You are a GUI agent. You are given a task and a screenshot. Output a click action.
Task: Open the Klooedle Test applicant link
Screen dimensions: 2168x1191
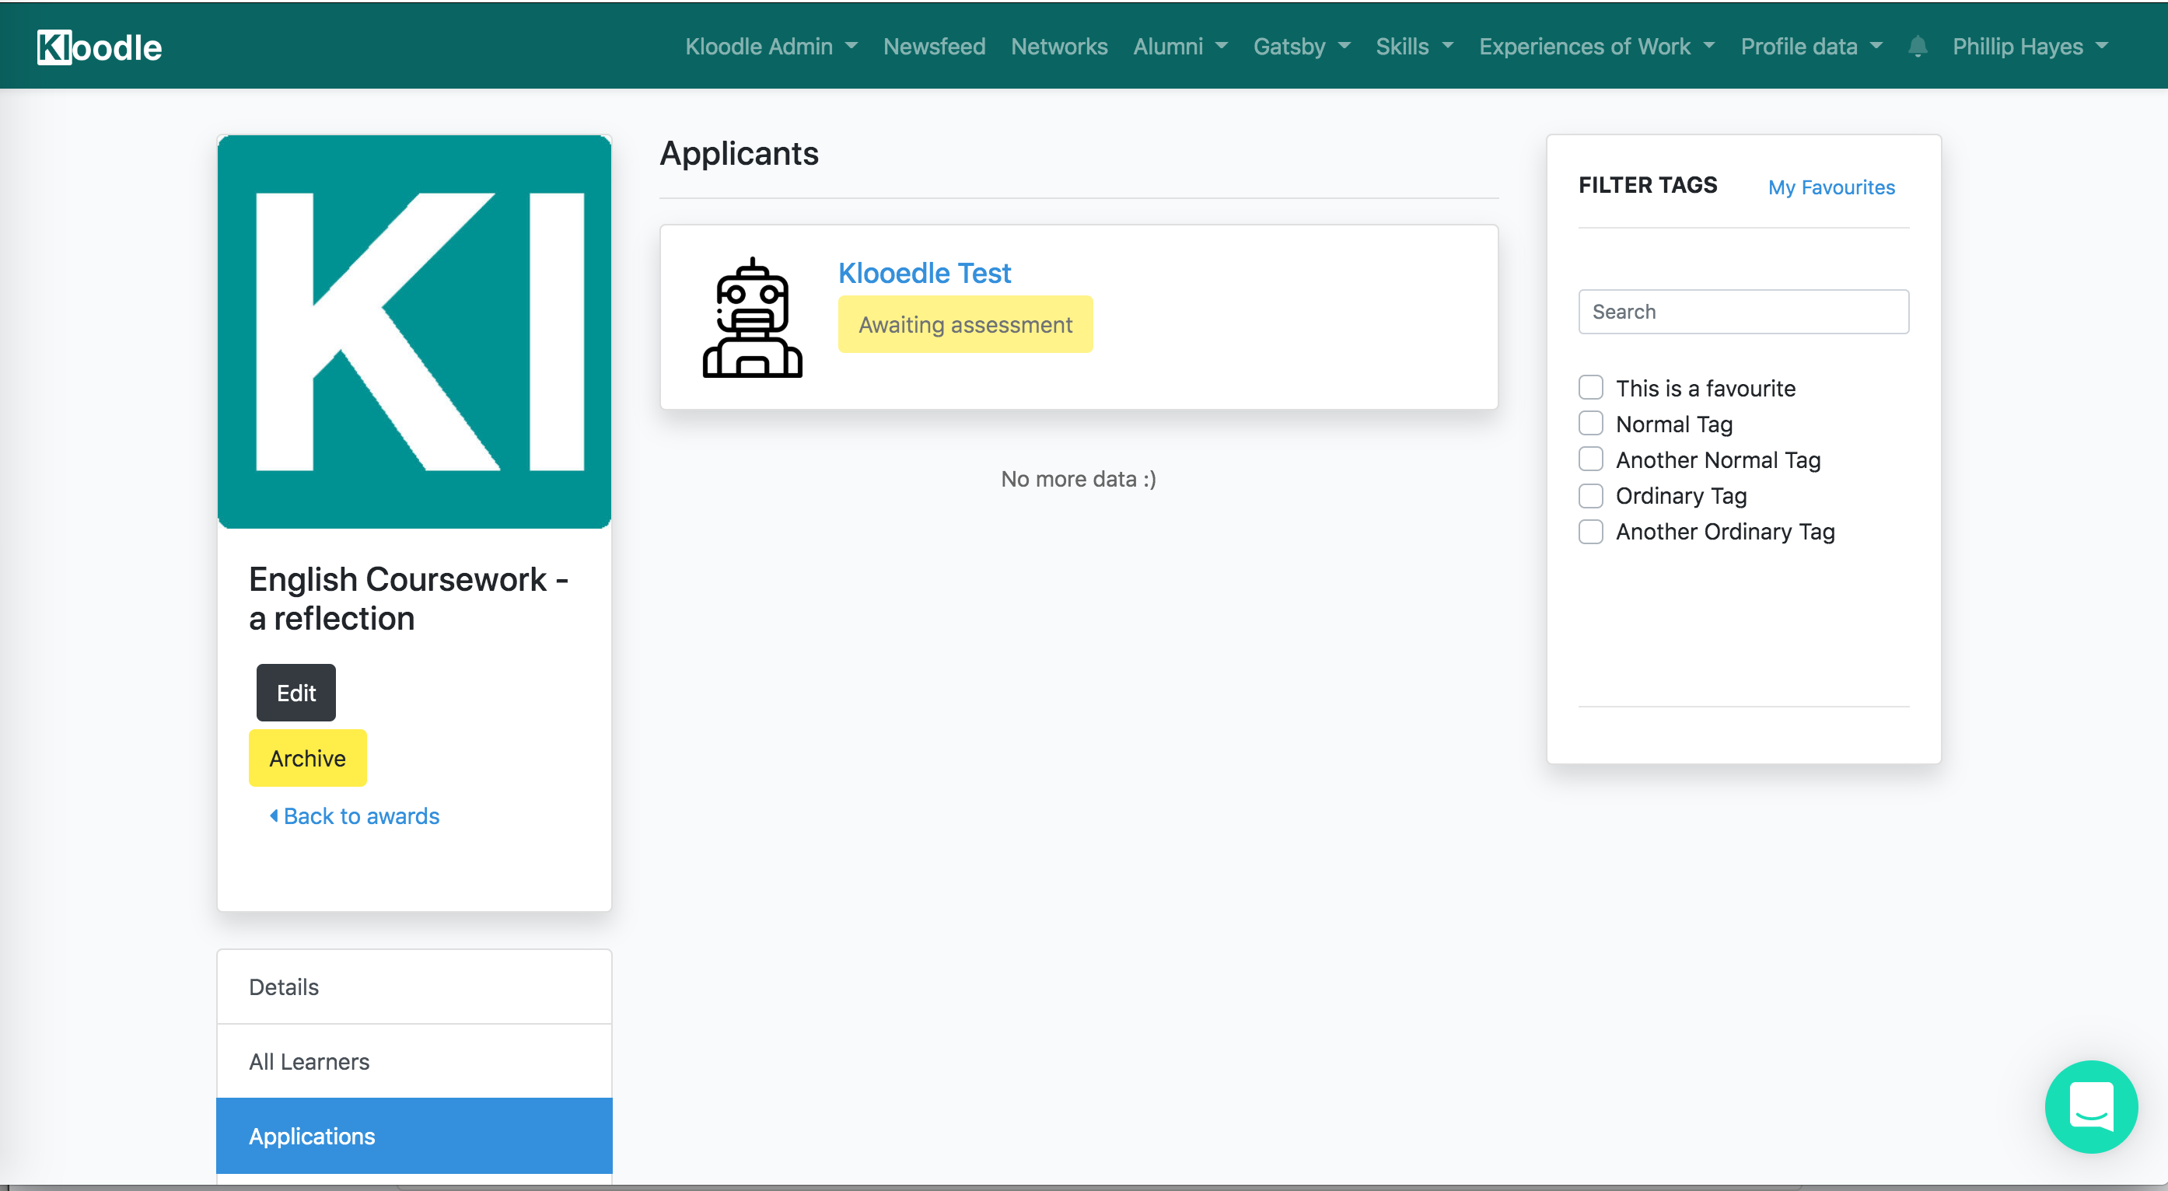coord(924,273)
